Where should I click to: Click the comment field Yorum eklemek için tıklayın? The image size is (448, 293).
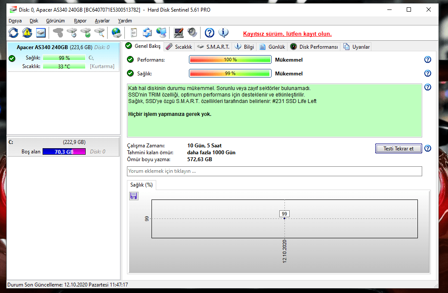(274, 171)
